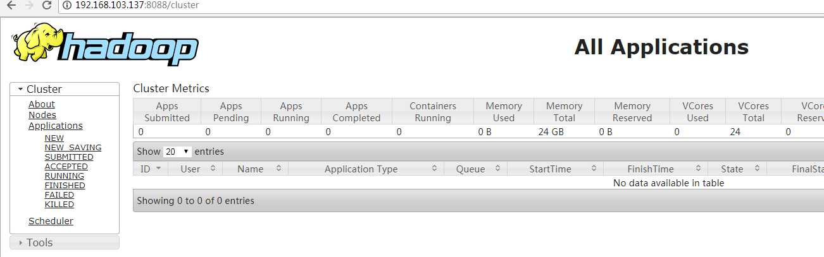The width and height of the screenshot is (824, 257).
Task: Click the sort arrows on the Name column
Action: click(x=278, y=169)
